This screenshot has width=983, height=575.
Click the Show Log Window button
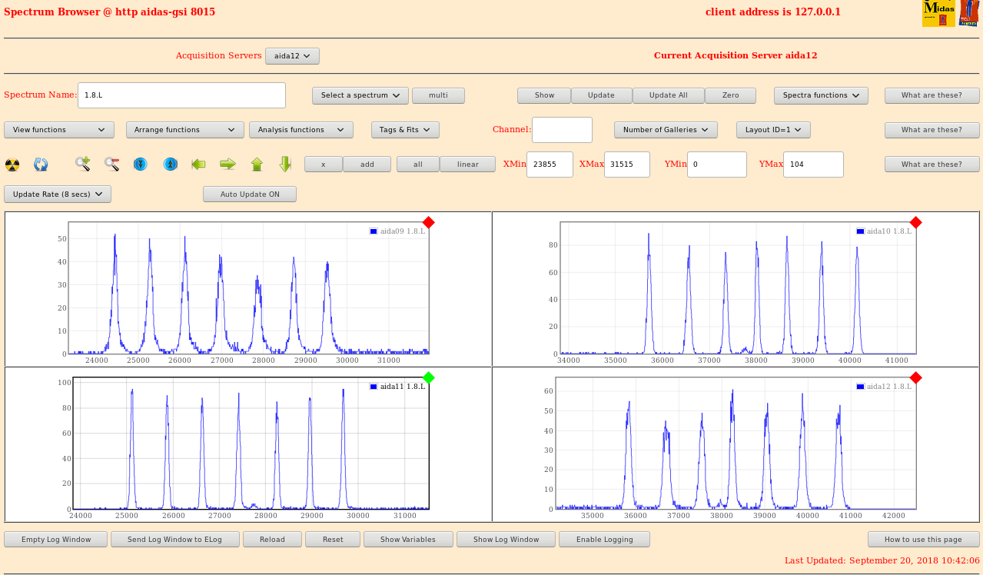point(506,540)
